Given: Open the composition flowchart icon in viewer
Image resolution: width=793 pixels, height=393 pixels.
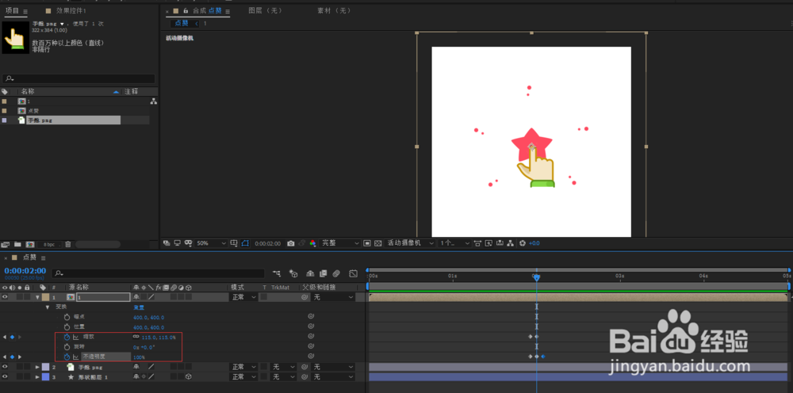Looking at the screenshot, I should click(x=511, y=243).
